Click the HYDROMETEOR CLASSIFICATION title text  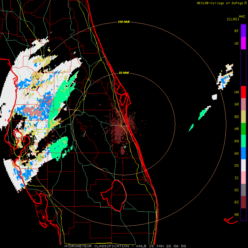click(97, 246)
